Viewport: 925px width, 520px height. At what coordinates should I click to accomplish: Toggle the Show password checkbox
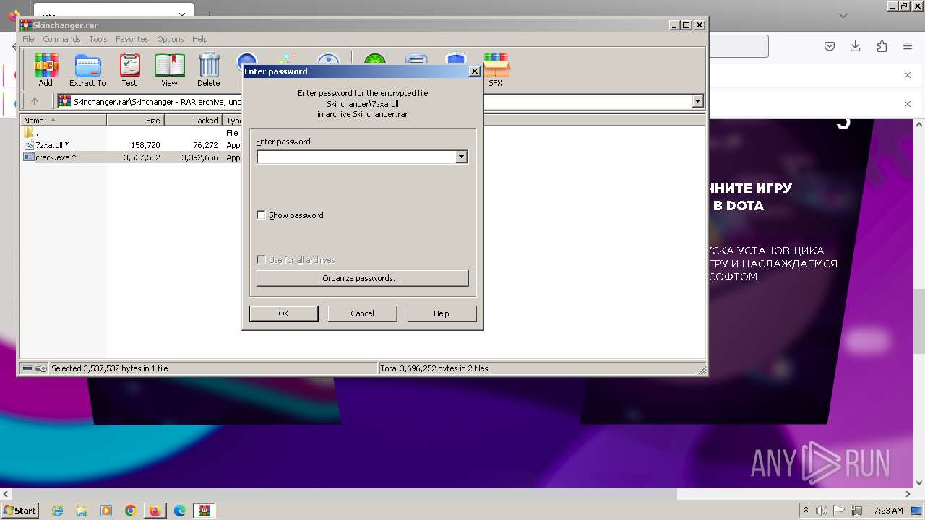pyautogui.click(x=262, y=215)
